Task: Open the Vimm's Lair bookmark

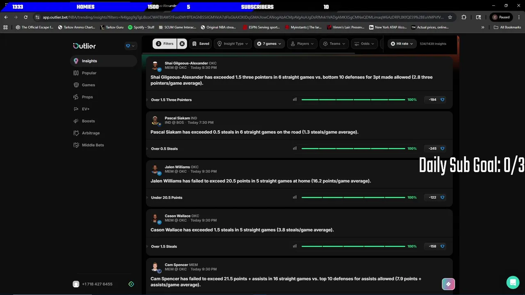Action: pos(345,27)
